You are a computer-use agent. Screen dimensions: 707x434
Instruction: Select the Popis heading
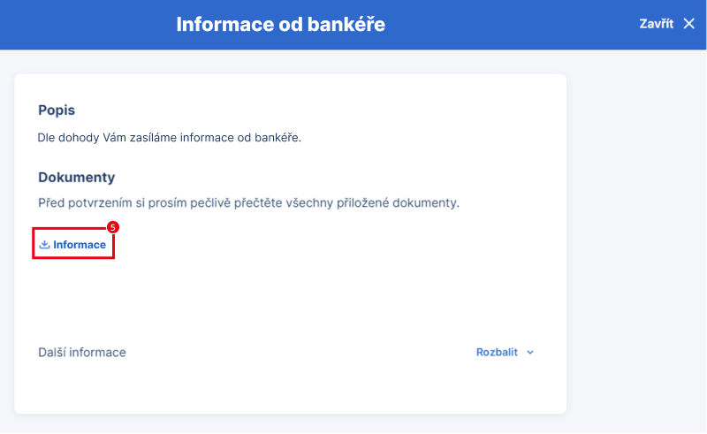pos(57,110)
